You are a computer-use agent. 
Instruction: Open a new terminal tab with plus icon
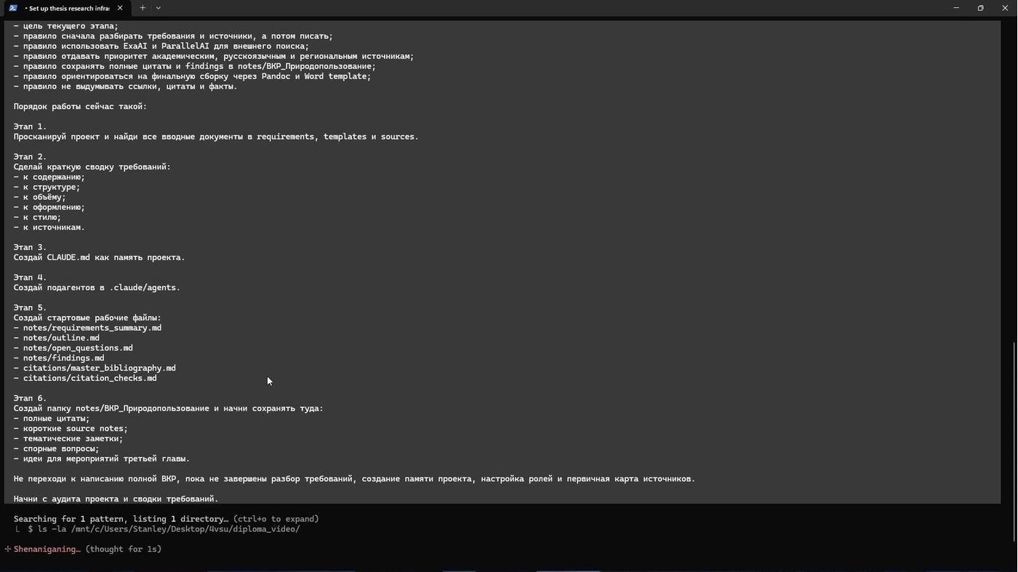[x=143, y=8]
